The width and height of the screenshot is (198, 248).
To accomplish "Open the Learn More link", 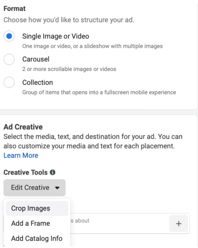I will (21, 155).
